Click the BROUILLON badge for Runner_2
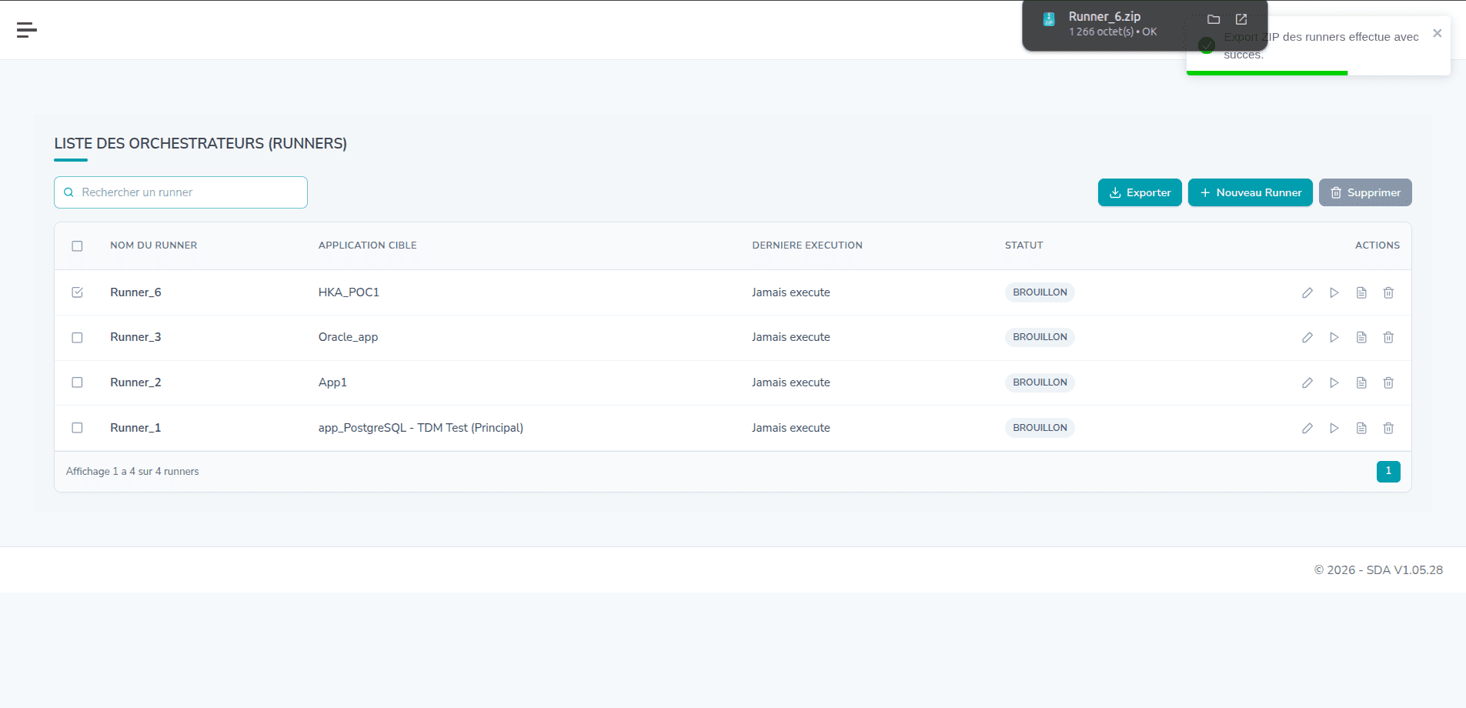The height and width of the screenshot is (708, 1466). click(1040, 382)
